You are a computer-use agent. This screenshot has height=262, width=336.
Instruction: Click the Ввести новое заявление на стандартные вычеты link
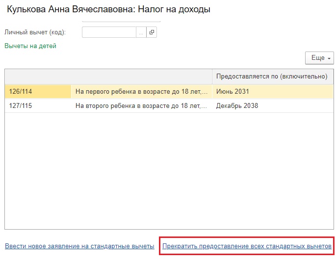tap(79, 246)
